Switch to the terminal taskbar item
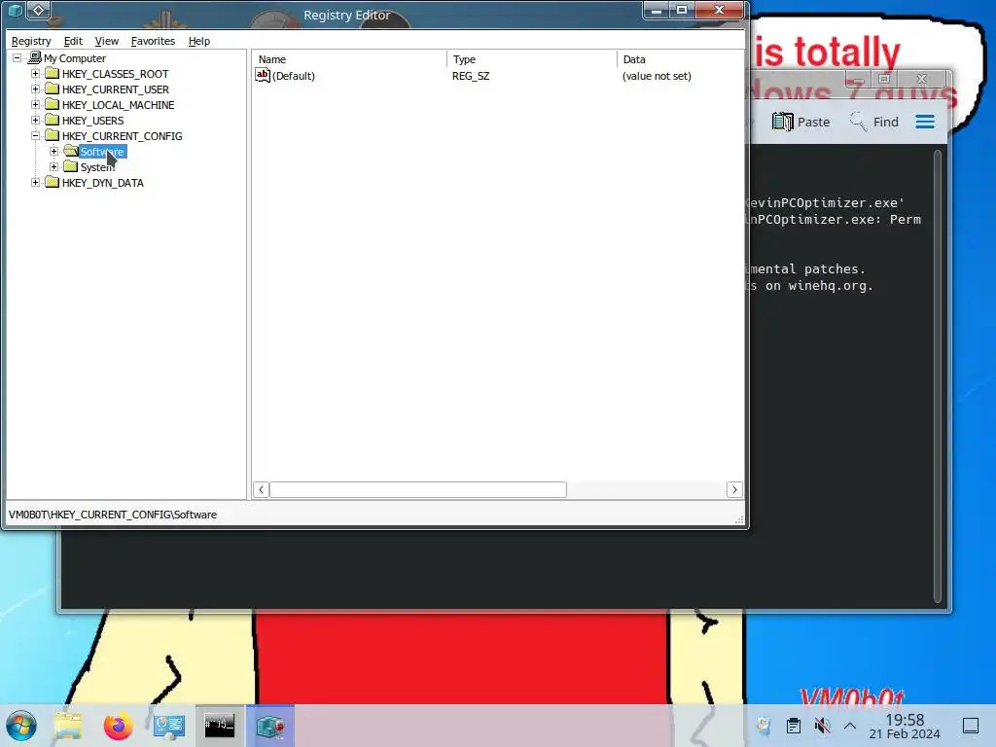This screenshot has height=747, width=996. 219,726
